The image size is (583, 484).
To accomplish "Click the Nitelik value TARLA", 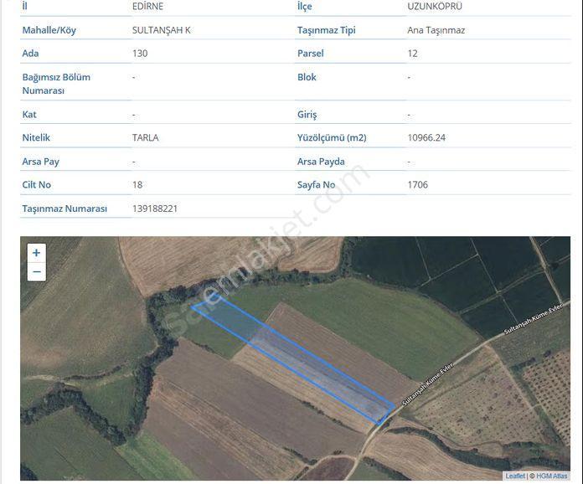I will point(146,137).
